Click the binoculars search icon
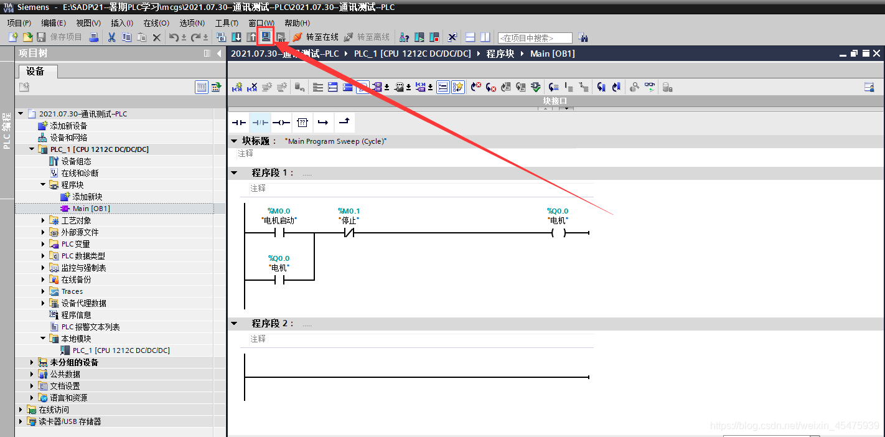The width and height of the screenshot is (885, 437). tap(583, 37)
